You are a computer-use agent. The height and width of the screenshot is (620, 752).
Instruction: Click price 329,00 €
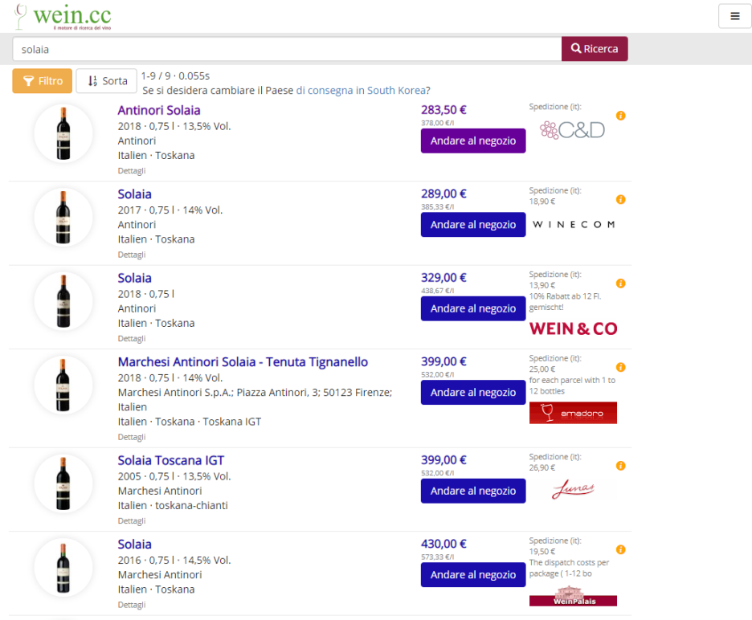[x=443, y=278]
